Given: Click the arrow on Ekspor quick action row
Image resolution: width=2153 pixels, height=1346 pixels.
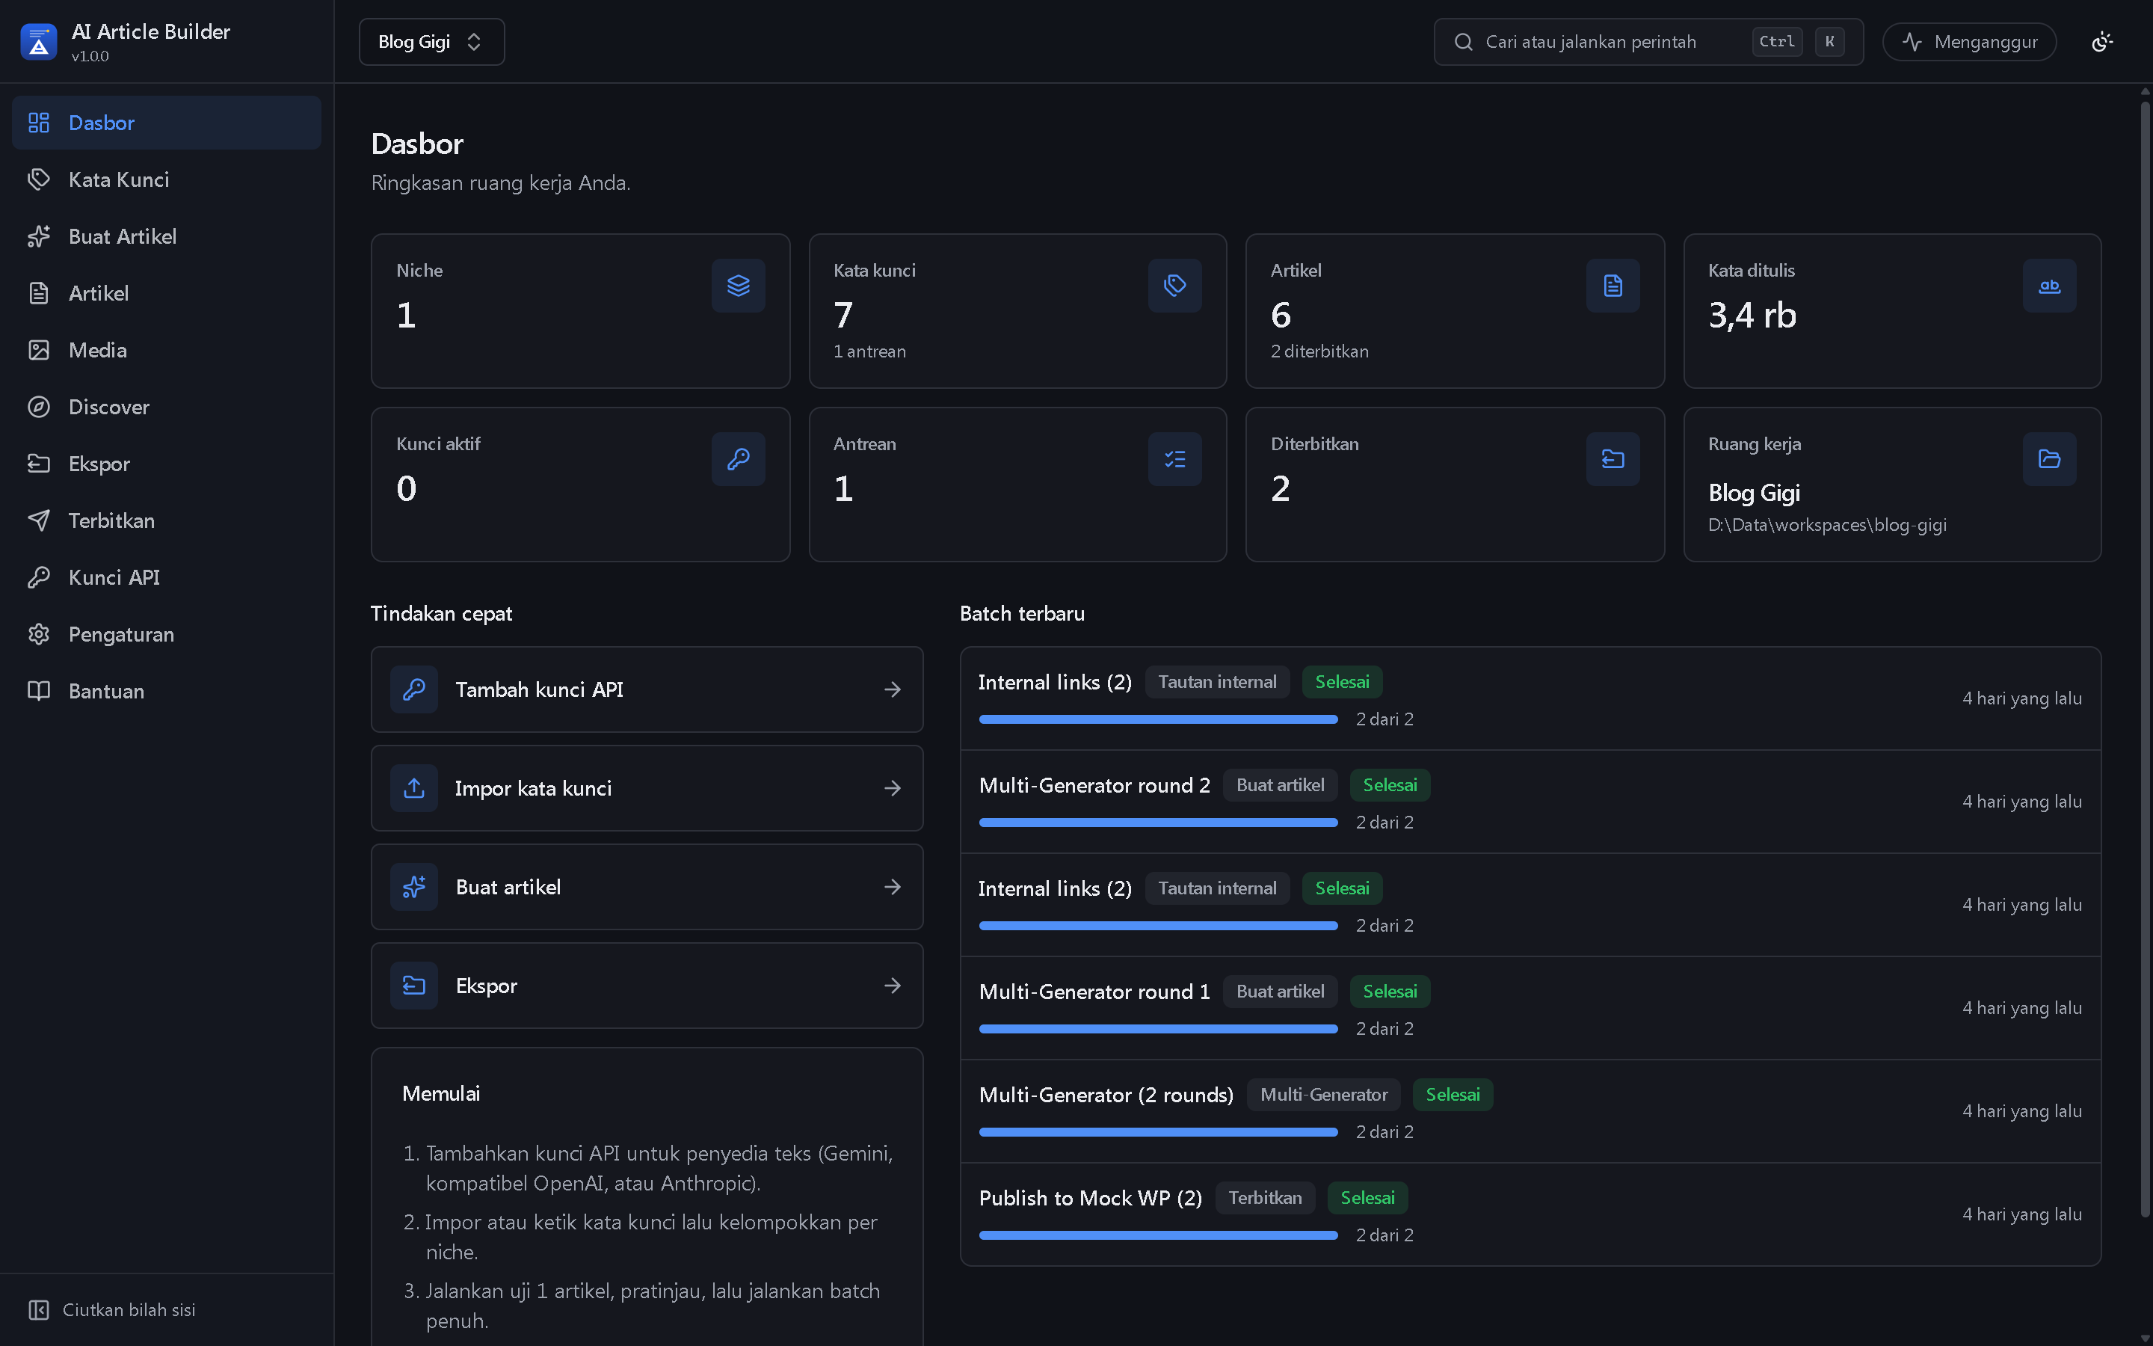Looking at the screenshot, I should (893, 986).
